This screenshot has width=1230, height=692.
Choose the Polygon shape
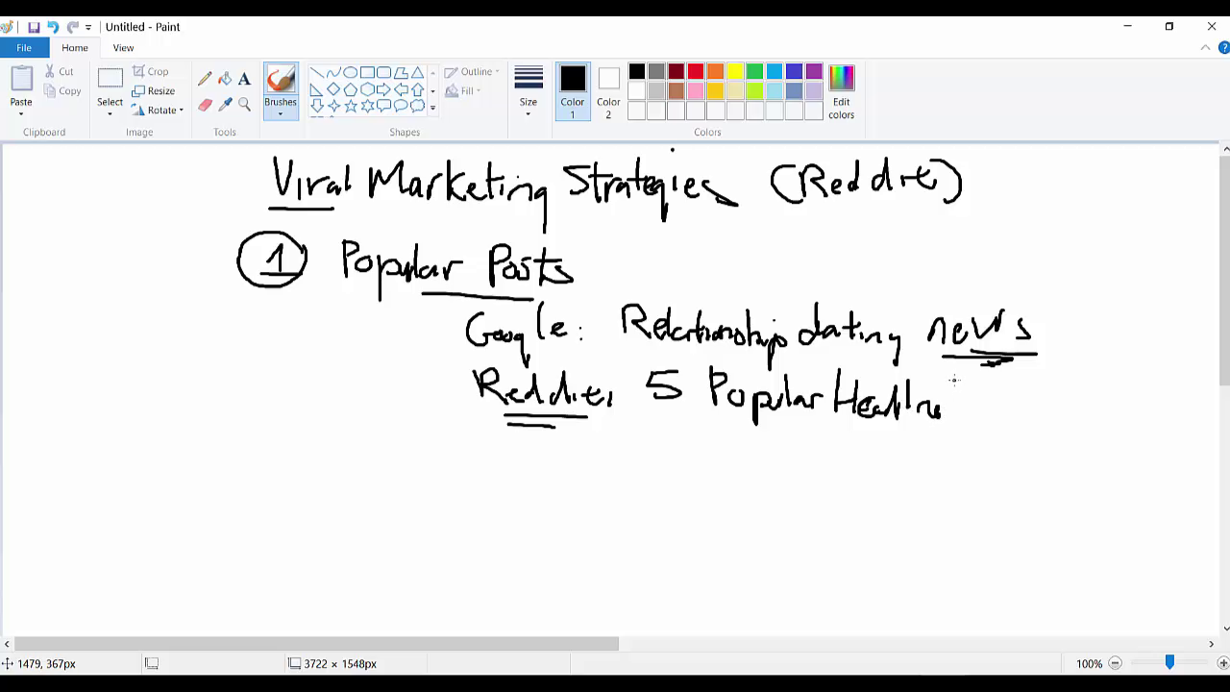pyautogui.click(x=401, y=73)
